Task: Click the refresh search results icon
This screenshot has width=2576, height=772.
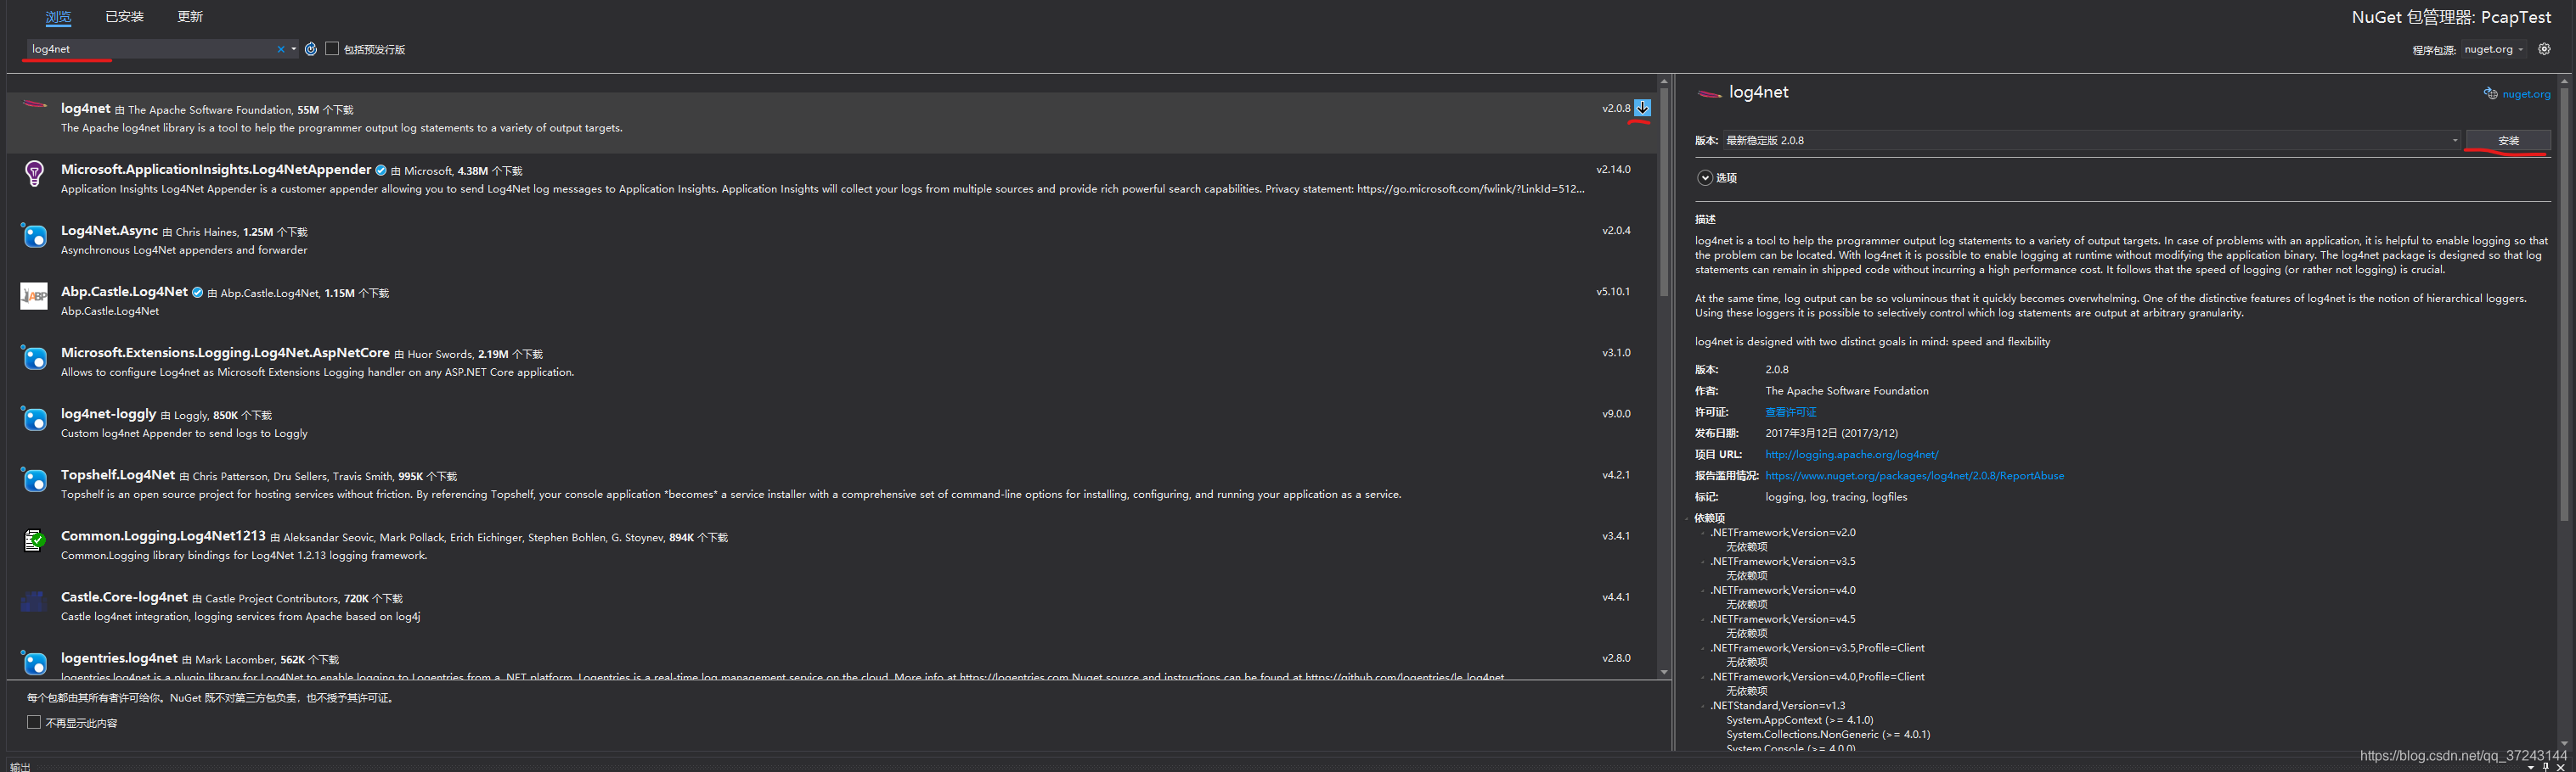Action: point(311,49)
